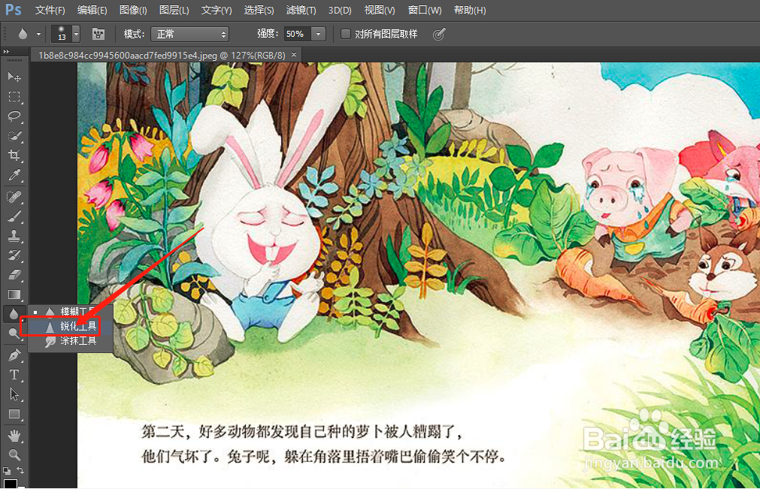Click the 50% strength input field
This screenshot has width=760, height=489.
[x=297, y=34]
